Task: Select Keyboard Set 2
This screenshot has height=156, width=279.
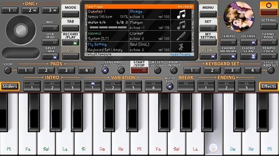Action: (x=212, y=70)
